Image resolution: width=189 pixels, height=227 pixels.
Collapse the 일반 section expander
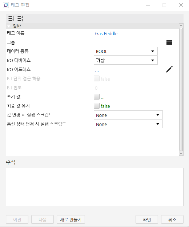[9, 27]
